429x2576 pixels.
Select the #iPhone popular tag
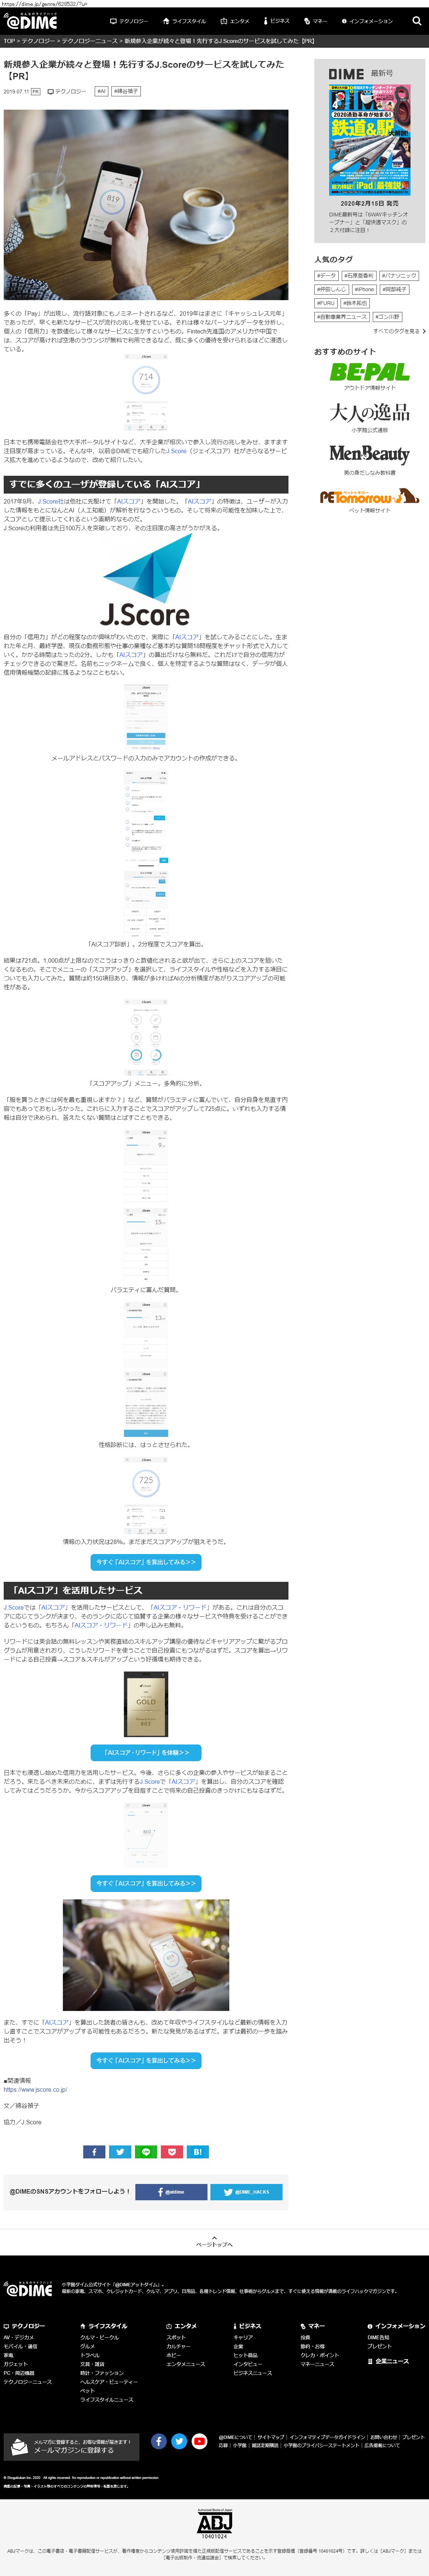tap(364, 289)
